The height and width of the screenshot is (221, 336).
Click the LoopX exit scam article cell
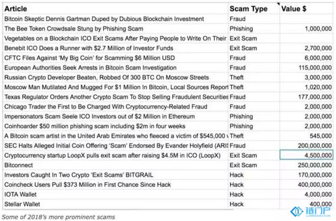(115, 155)
